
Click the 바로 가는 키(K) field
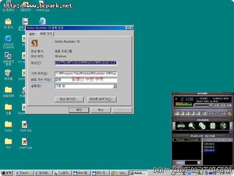click(86, 80)
